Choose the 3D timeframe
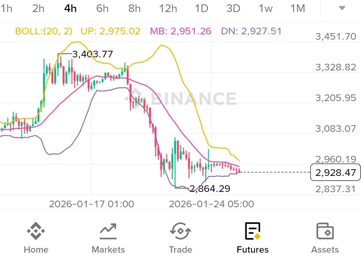361x257 pixels. (x=233, y=8)
